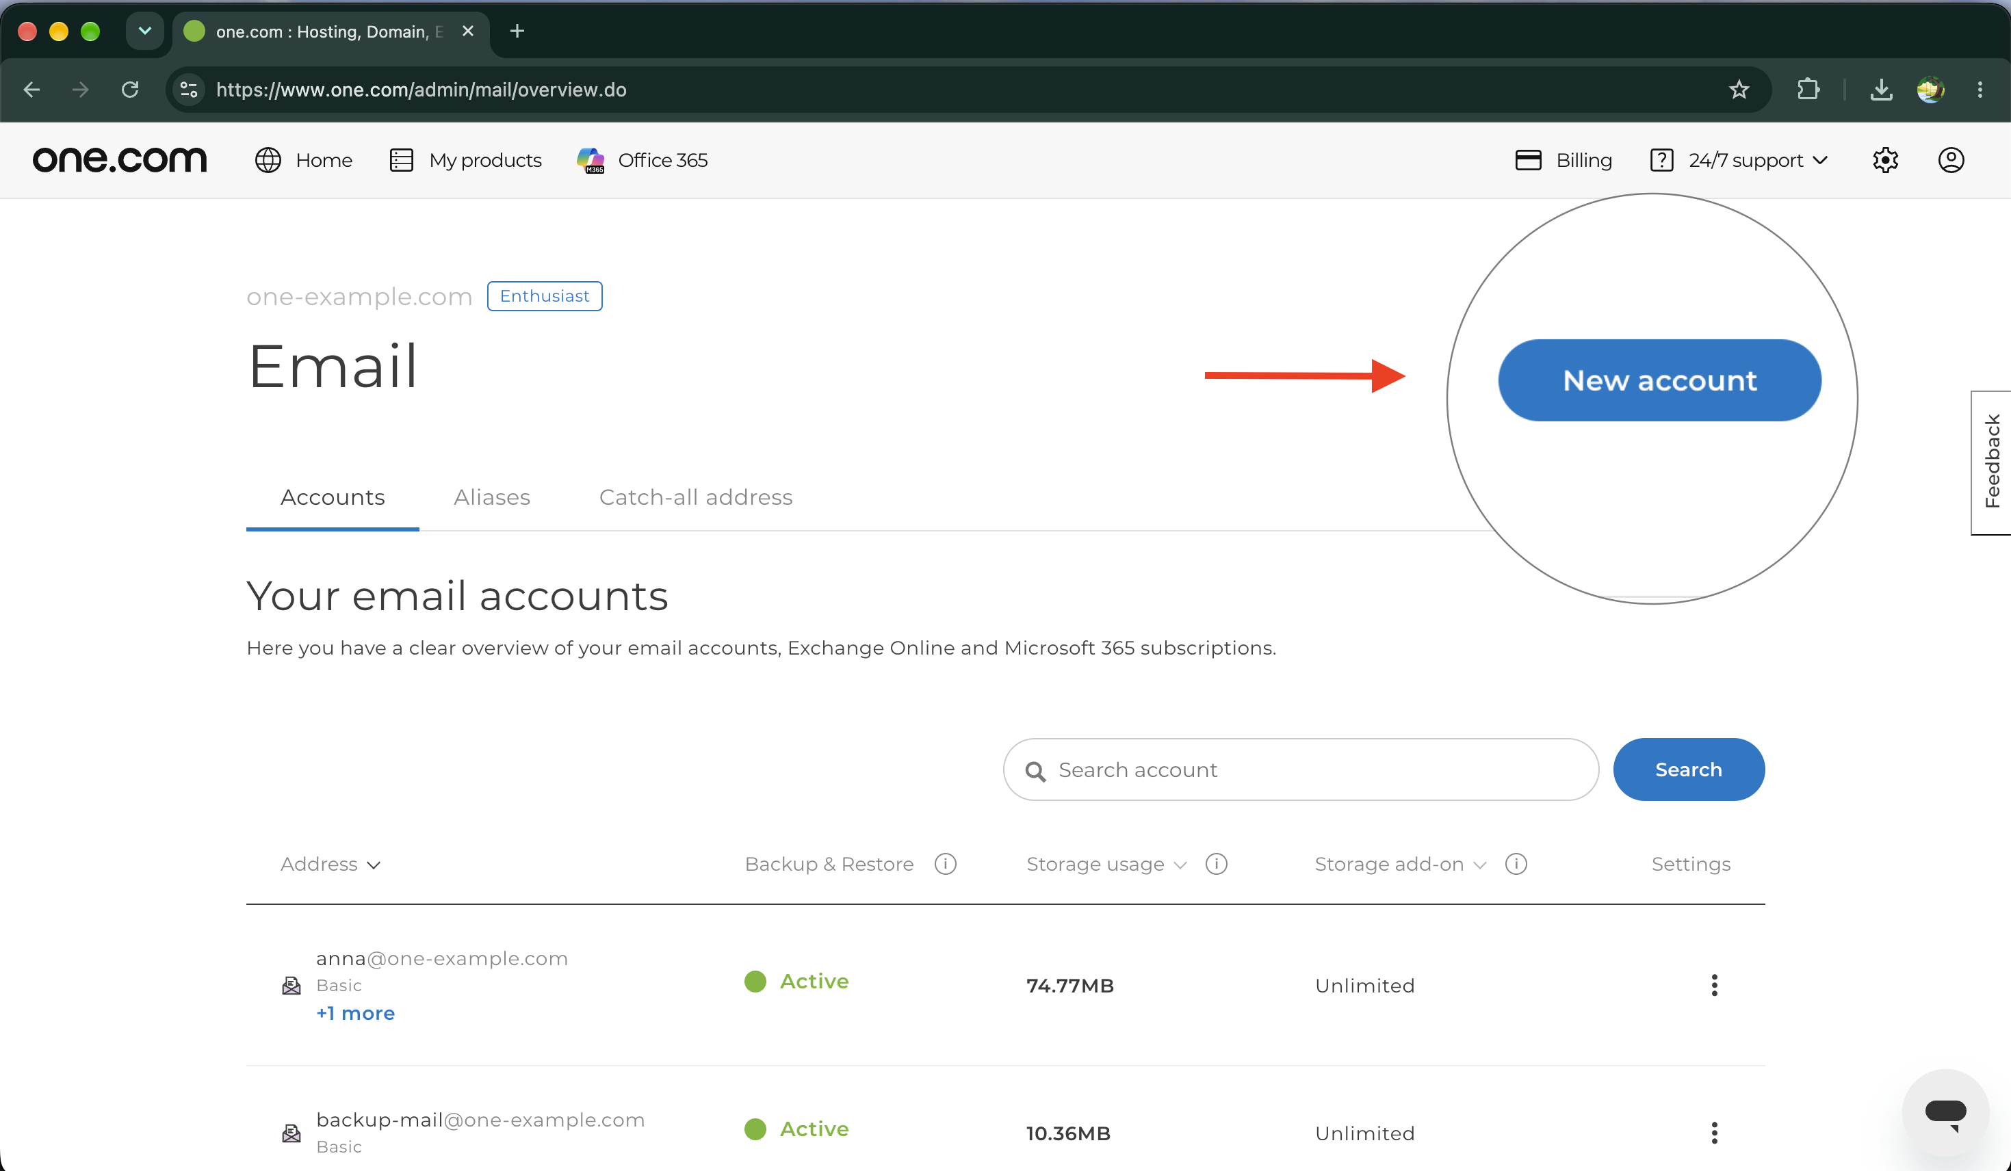Screen dimensions: 2011x1171
Task: Switch to the Catch-all address tab
Action: [696, 497]
